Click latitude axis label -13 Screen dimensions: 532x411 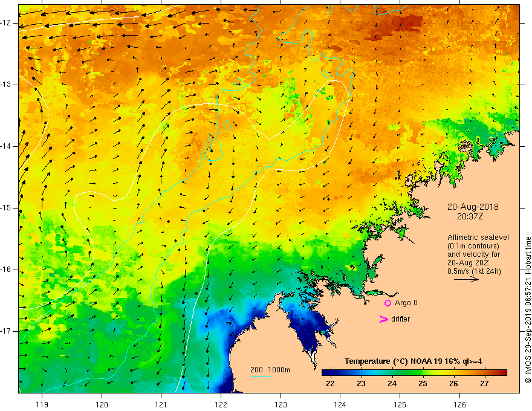click(x=6, y=85)
